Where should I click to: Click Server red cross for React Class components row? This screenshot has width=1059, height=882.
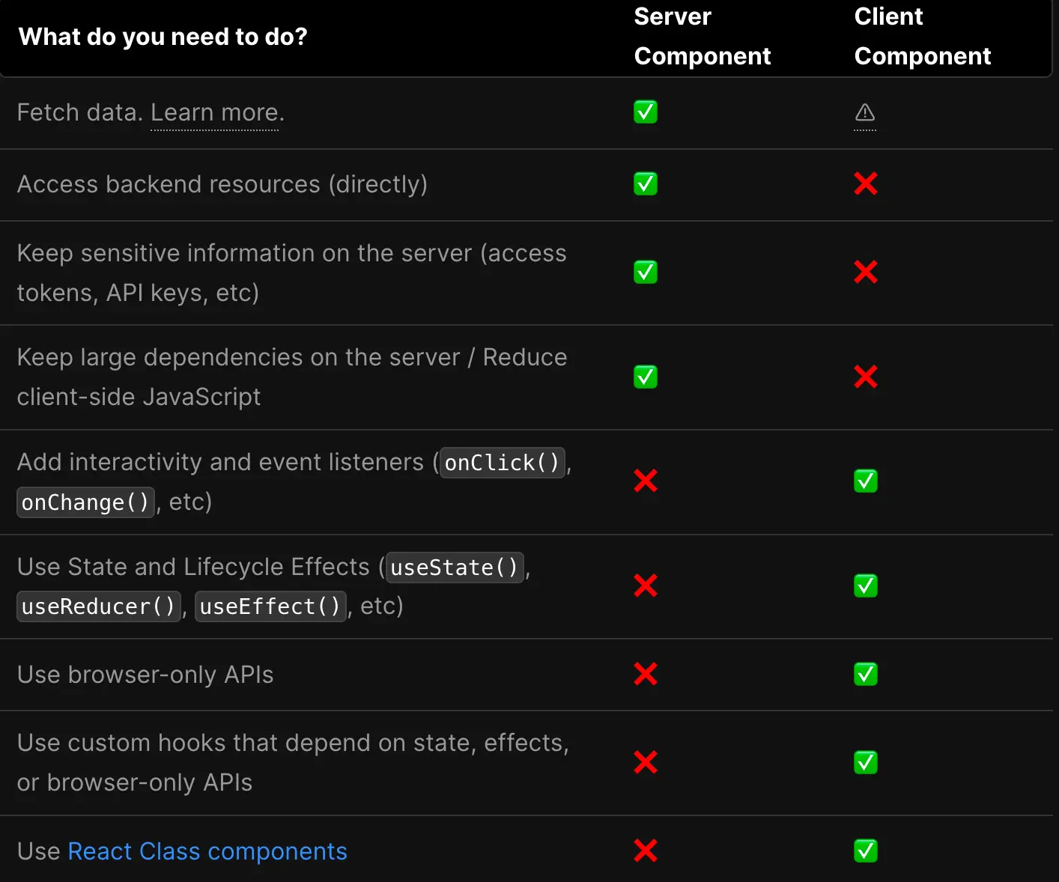pos(646,851)
